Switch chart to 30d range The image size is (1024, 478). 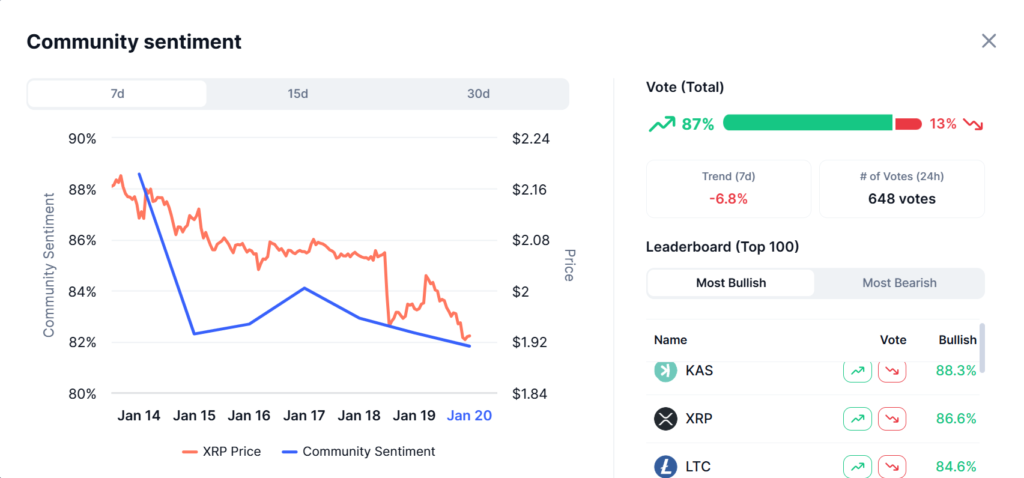[x=478, y=94]
